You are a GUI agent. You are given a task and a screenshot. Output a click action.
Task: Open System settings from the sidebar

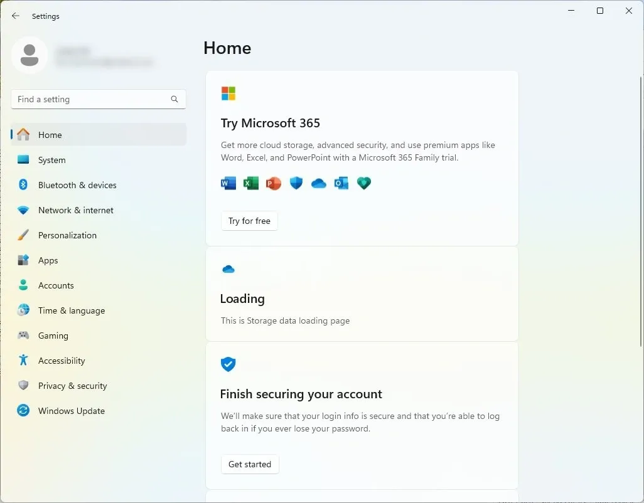(x=53, y=160)
